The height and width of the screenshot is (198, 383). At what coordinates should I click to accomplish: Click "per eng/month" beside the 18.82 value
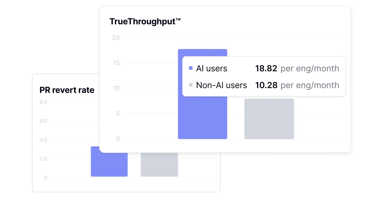point(310,69)
